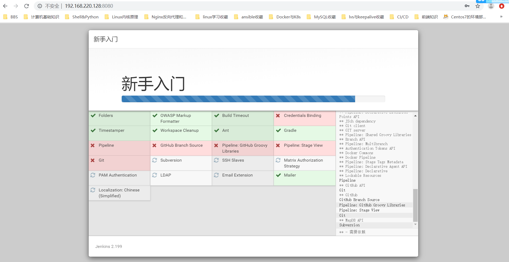The height and width of the screenshot is (262, 509).
Task: Click '** MapDB API' in the install log
Action: click(x=351, y=220)
